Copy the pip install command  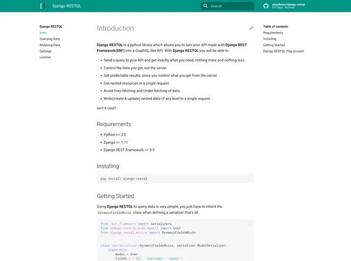(249, 178)
